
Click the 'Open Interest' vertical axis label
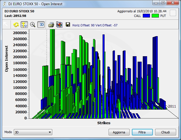[6, 59]
